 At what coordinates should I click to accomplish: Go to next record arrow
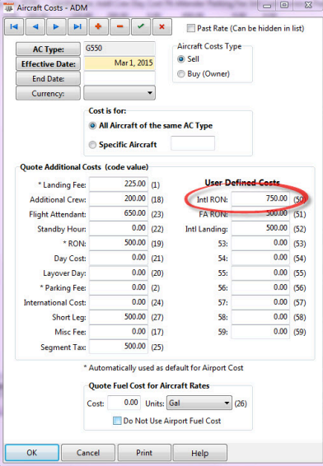click(x=56, y=26)
